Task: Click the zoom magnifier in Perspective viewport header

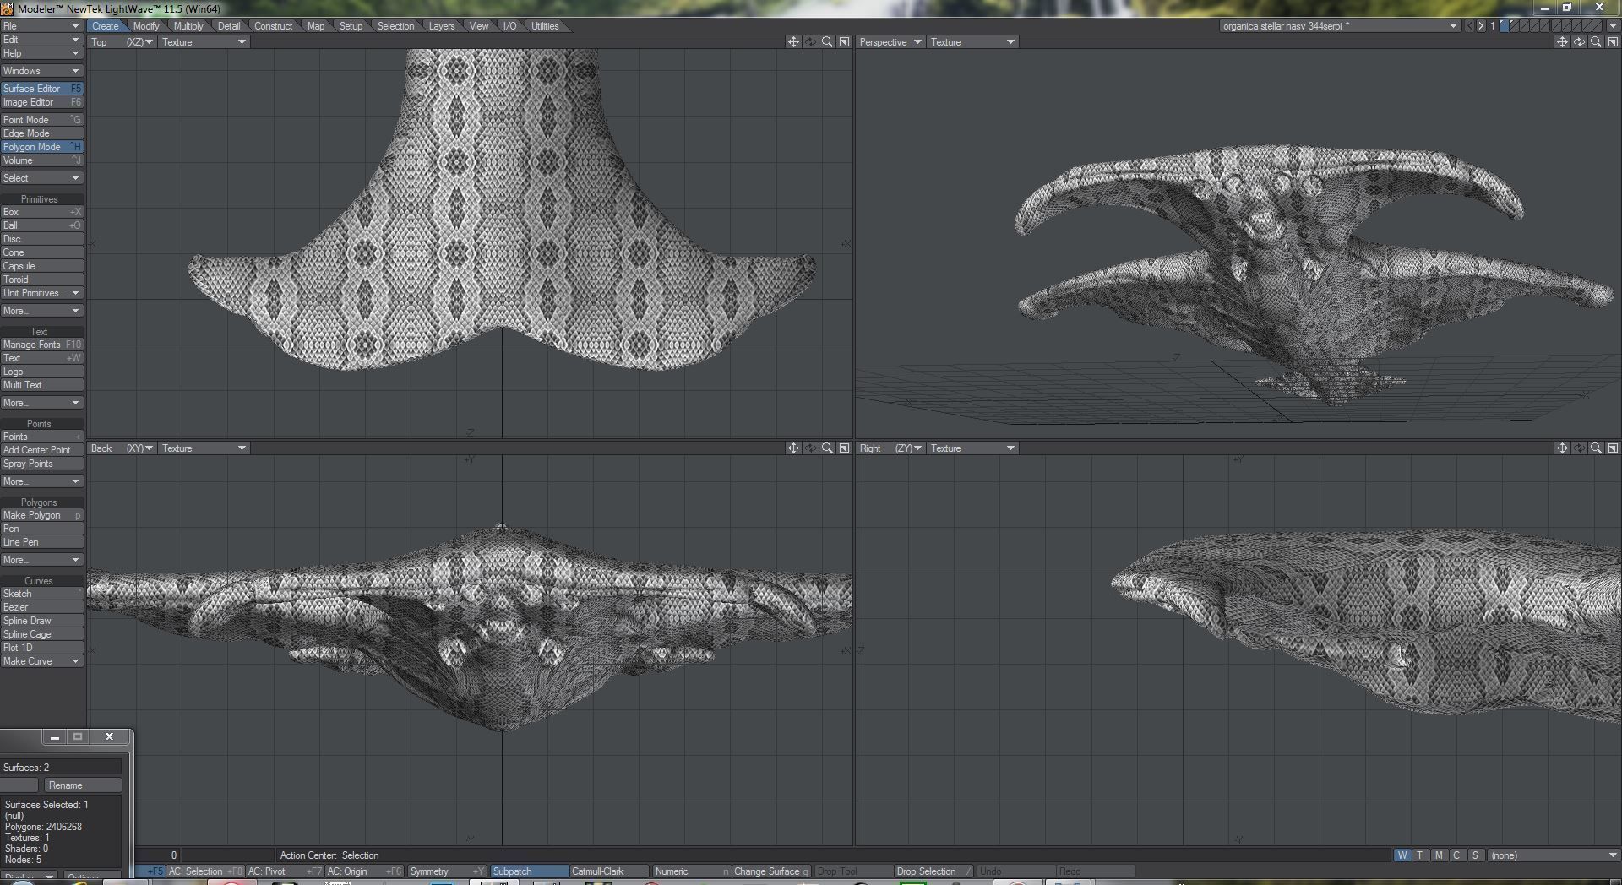Action: 1596,42
